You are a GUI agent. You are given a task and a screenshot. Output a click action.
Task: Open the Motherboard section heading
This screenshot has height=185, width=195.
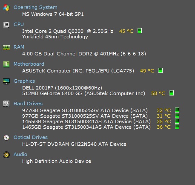point(29,64)
